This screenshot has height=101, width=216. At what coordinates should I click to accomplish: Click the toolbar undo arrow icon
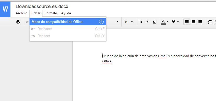click(27, 22)
